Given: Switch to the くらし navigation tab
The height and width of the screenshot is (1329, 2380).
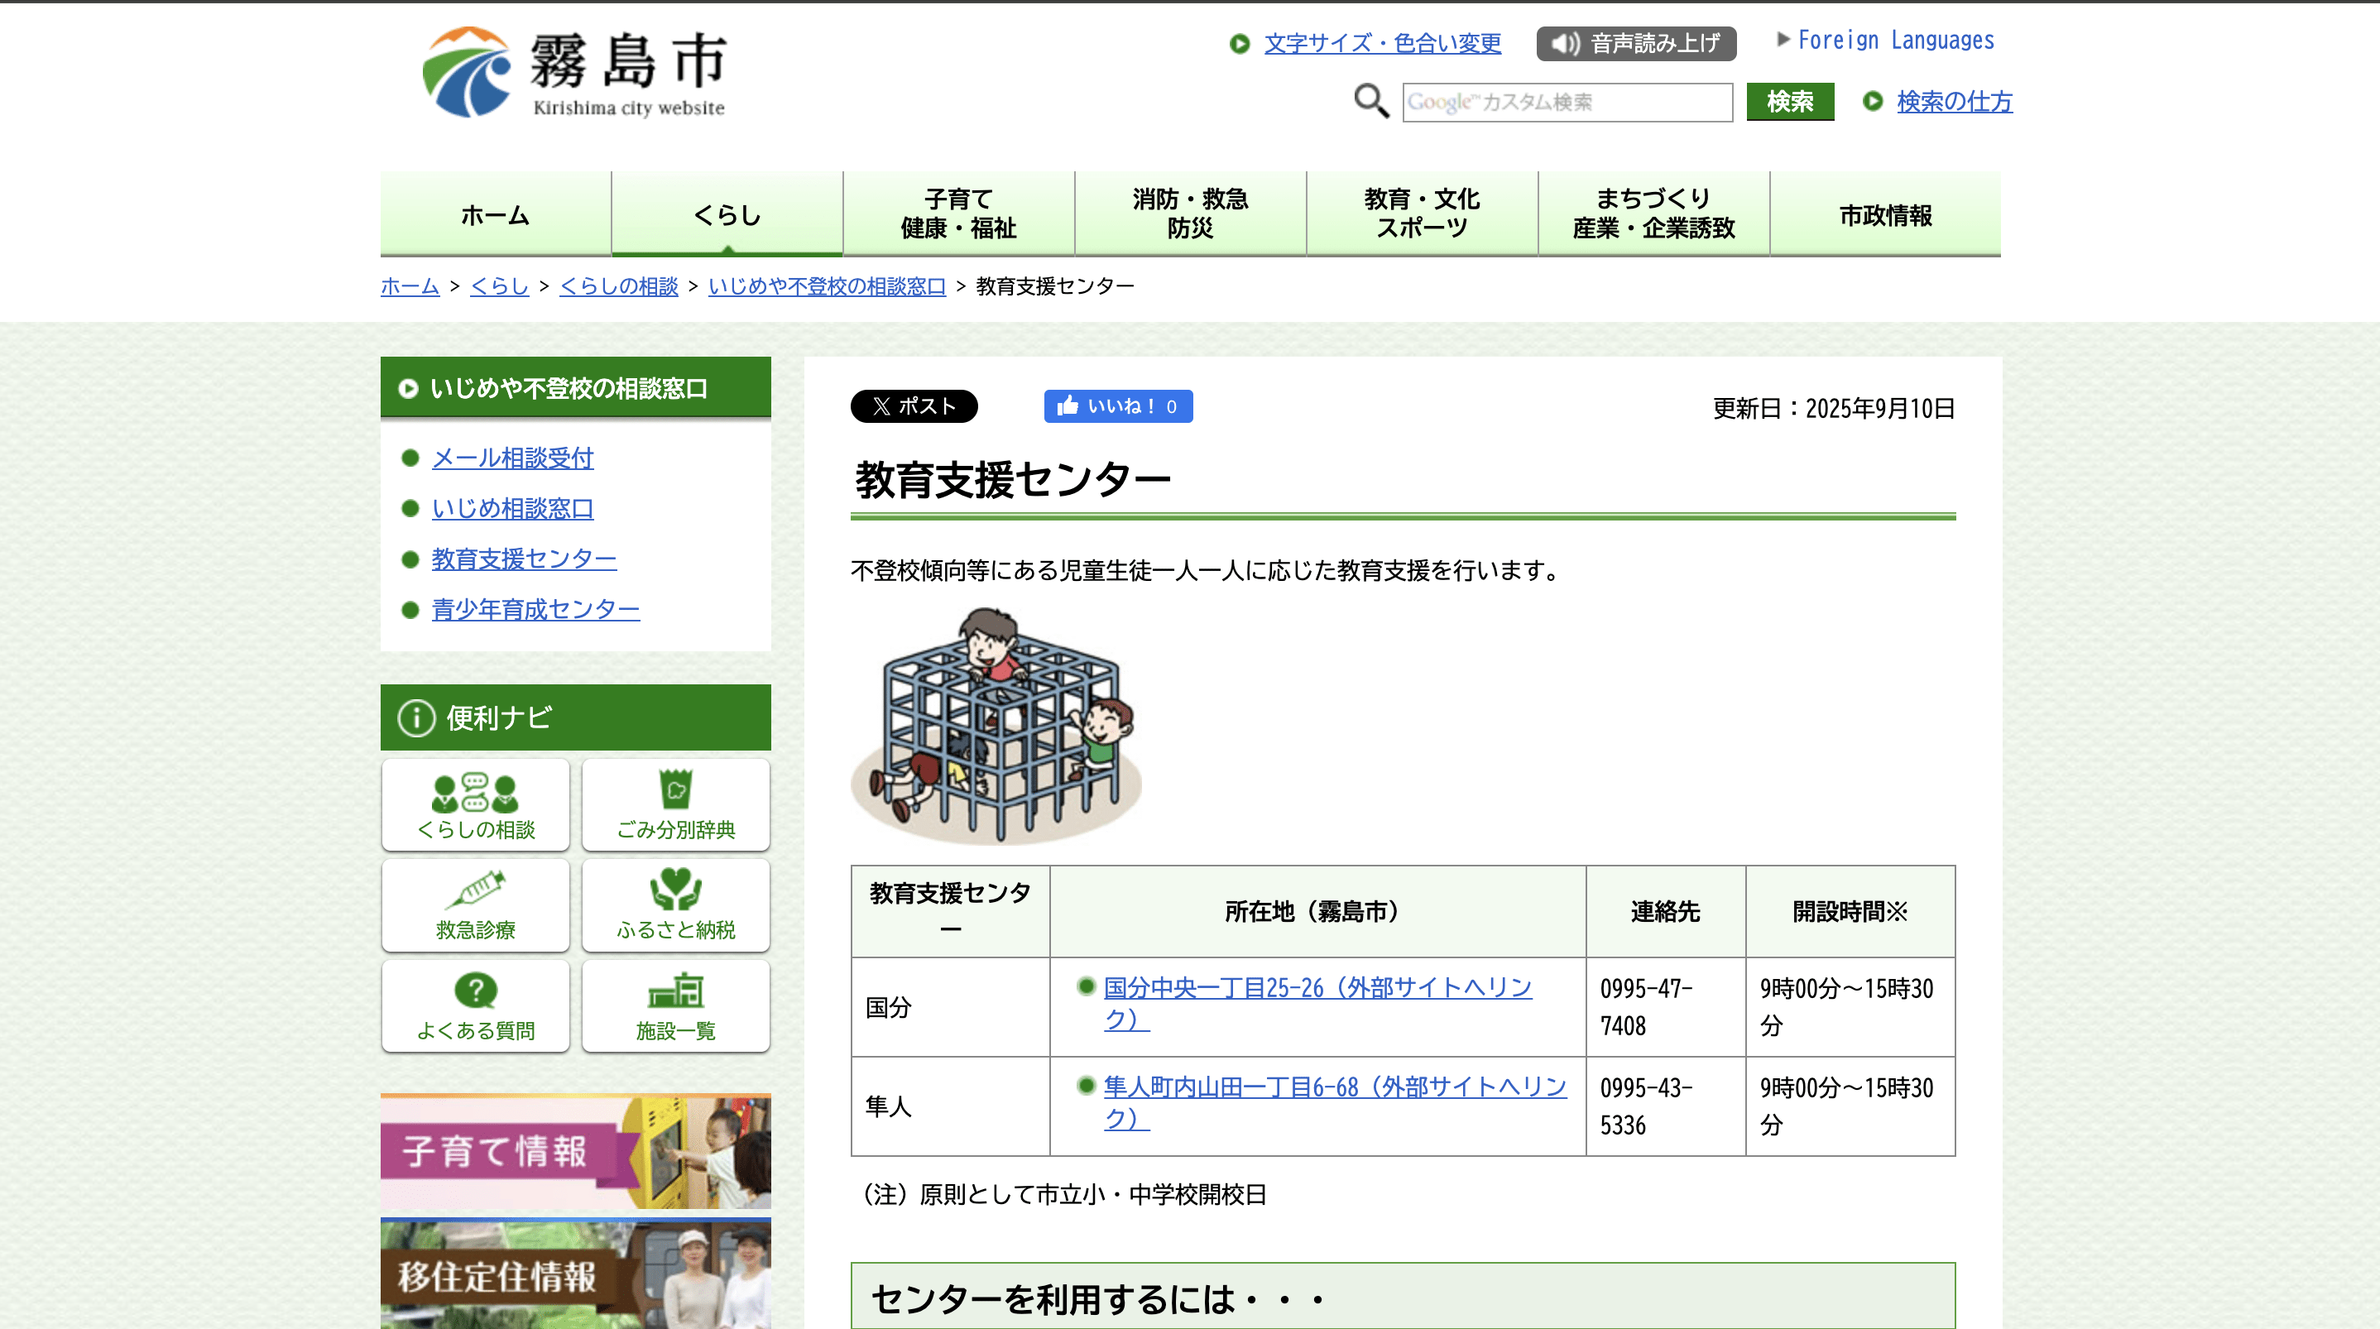Looking at the screenshot, I should pos(727,214).
